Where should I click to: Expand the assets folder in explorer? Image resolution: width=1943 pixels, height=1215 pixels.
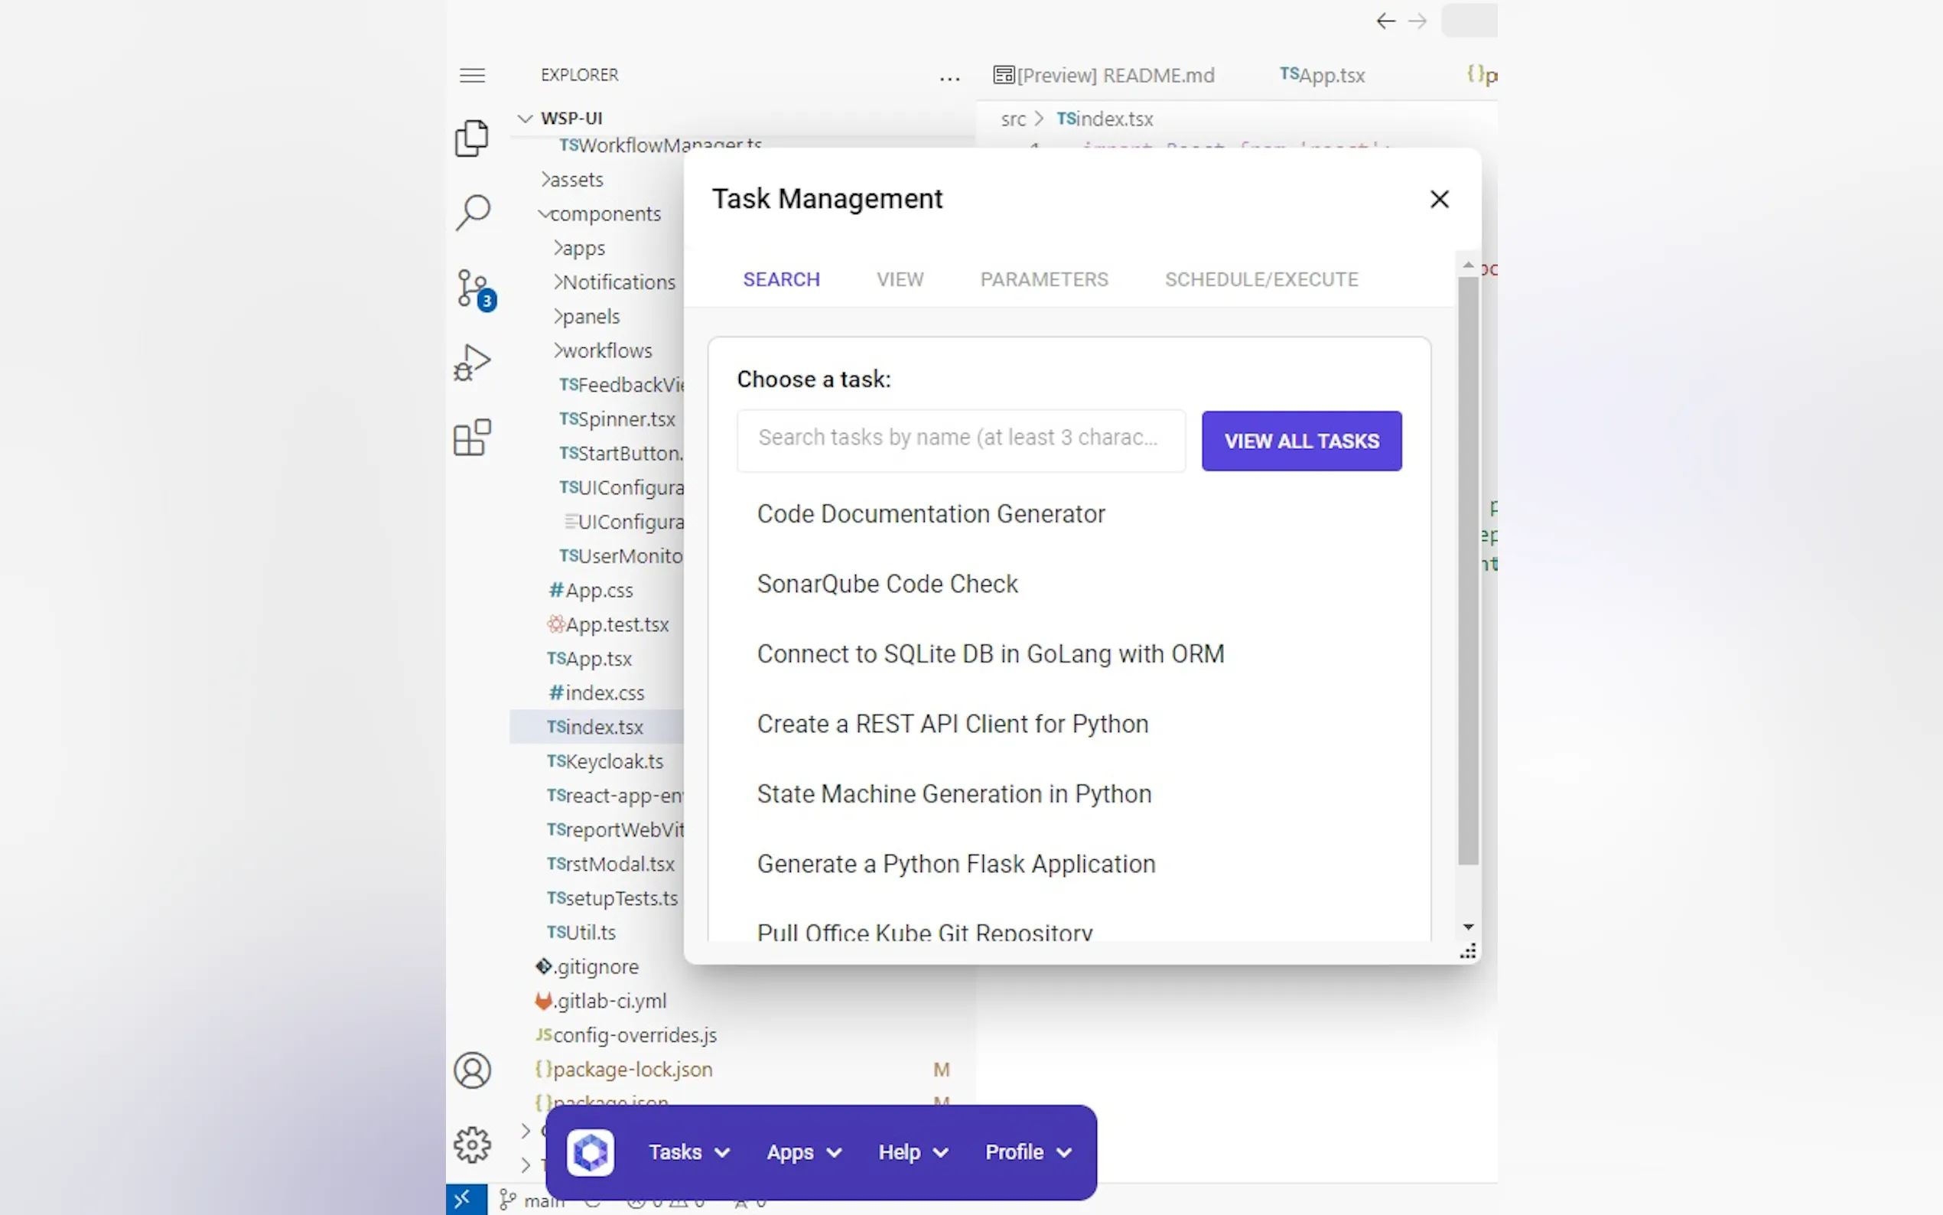[x=573, y=180]
